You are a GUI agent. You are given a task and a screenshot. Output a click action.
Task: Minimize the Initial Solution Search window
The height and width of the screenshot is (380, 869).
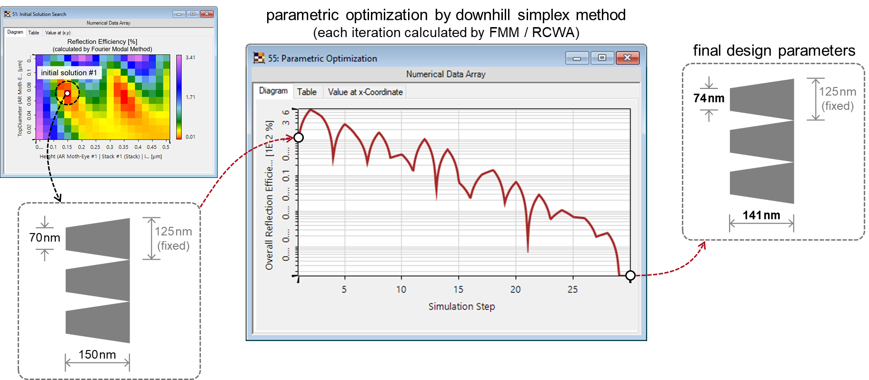coord(179,14)
